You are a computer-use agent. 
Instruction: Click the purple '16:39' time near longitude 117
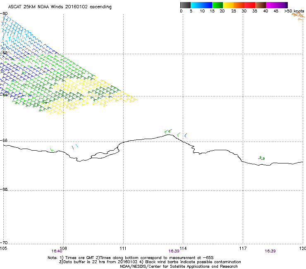tap(270, 251)
